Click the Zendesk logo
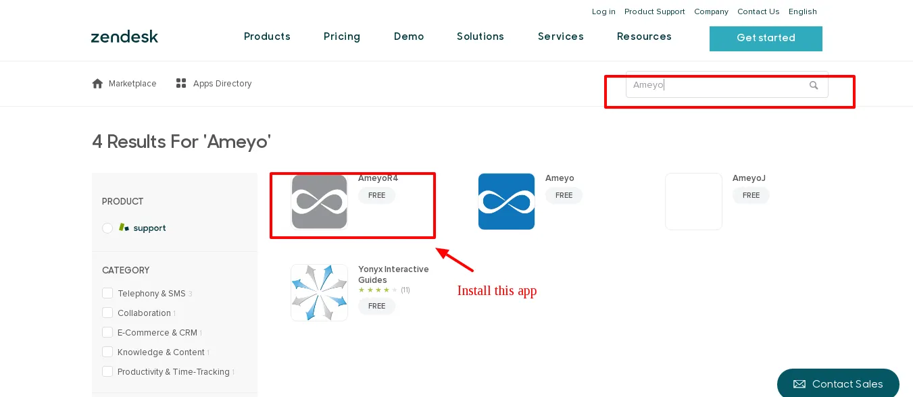 click(x=124, y=36)
